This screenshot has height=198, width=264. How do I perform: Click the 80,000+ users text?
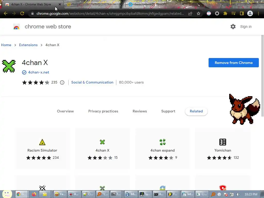tap(131, 82)
